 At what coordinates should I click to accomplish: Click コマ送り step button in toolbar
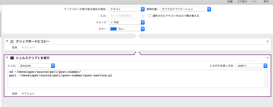tap(242, 2)
